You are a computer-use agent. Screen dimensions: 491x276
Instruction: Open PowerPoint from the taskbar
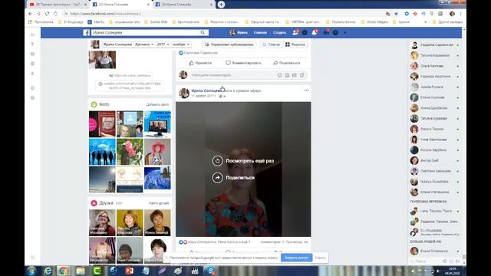[130, 271]
